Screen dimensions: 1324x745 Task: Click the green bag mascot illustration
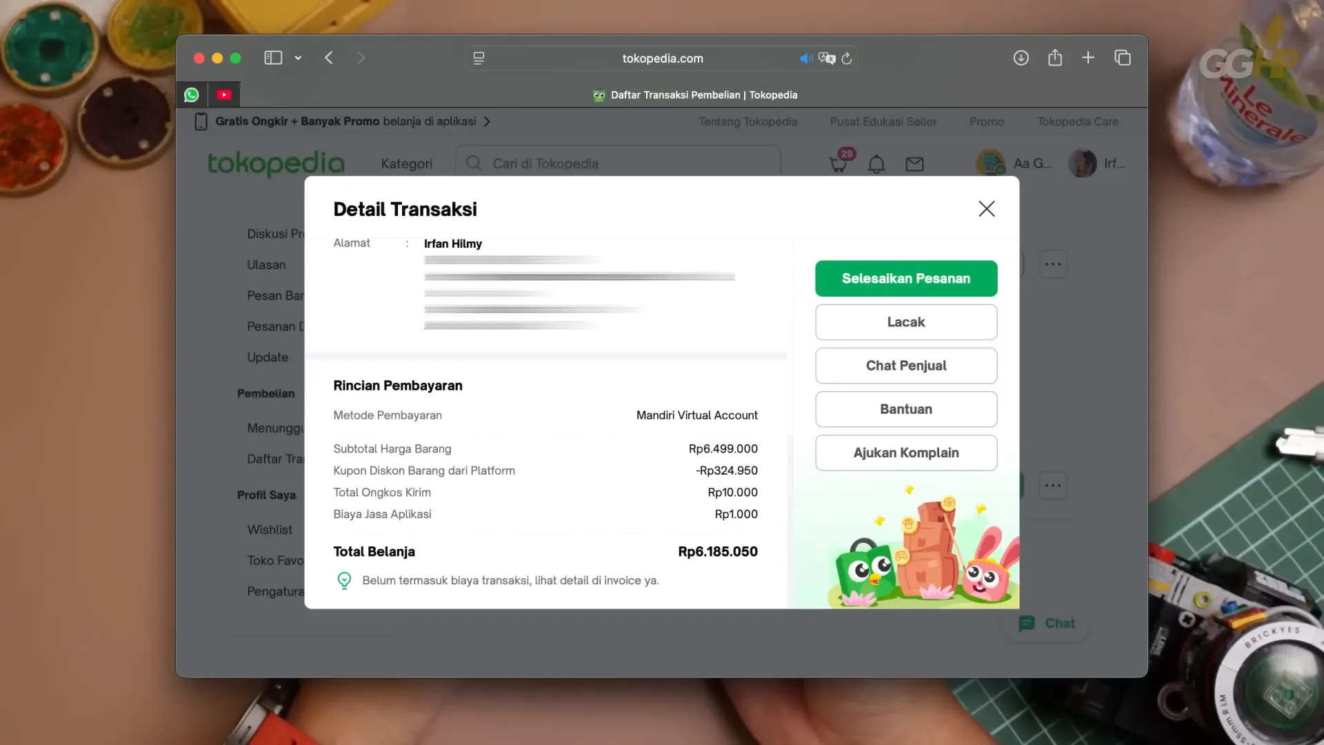tap(865, 571)
